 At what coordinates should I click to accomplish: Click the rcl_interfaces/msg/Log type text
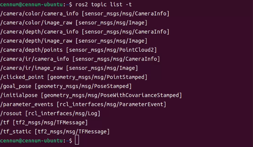tap(63, 113)
